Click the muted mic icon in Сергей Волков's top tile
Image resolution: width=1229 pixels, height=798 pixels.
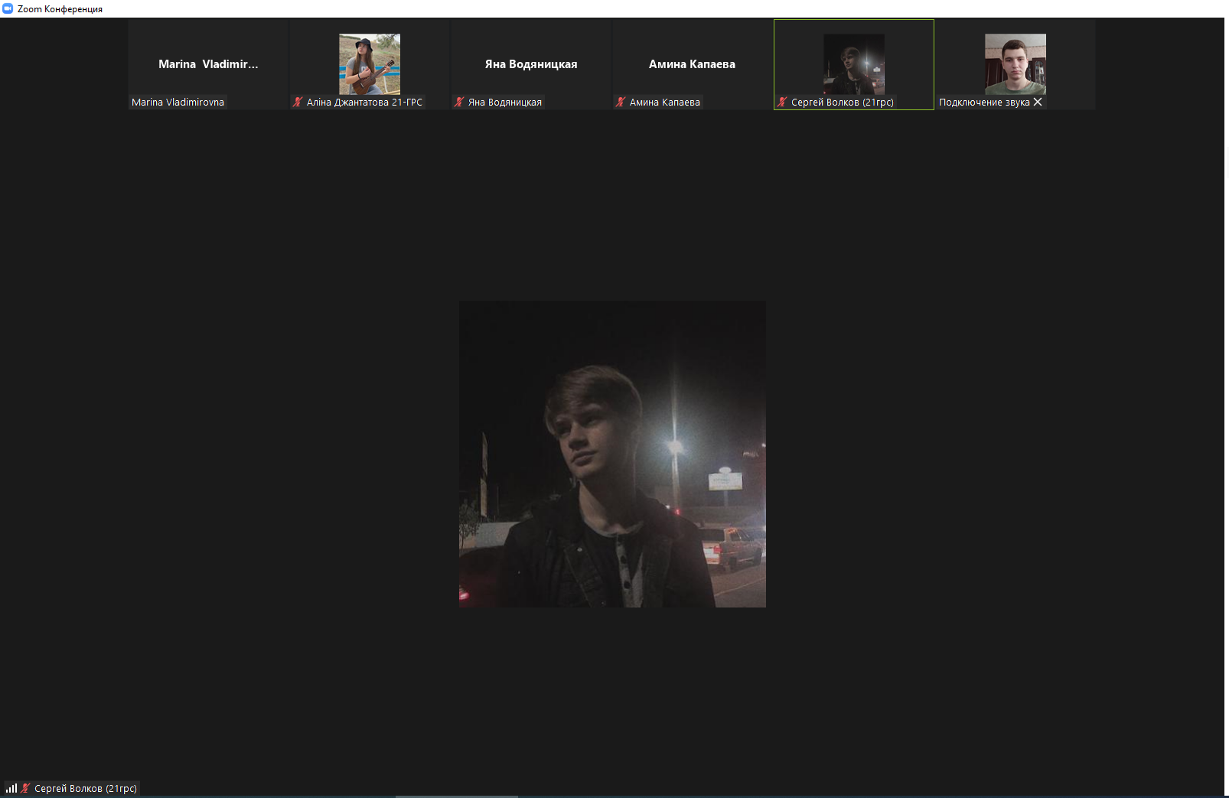[783, 102]
